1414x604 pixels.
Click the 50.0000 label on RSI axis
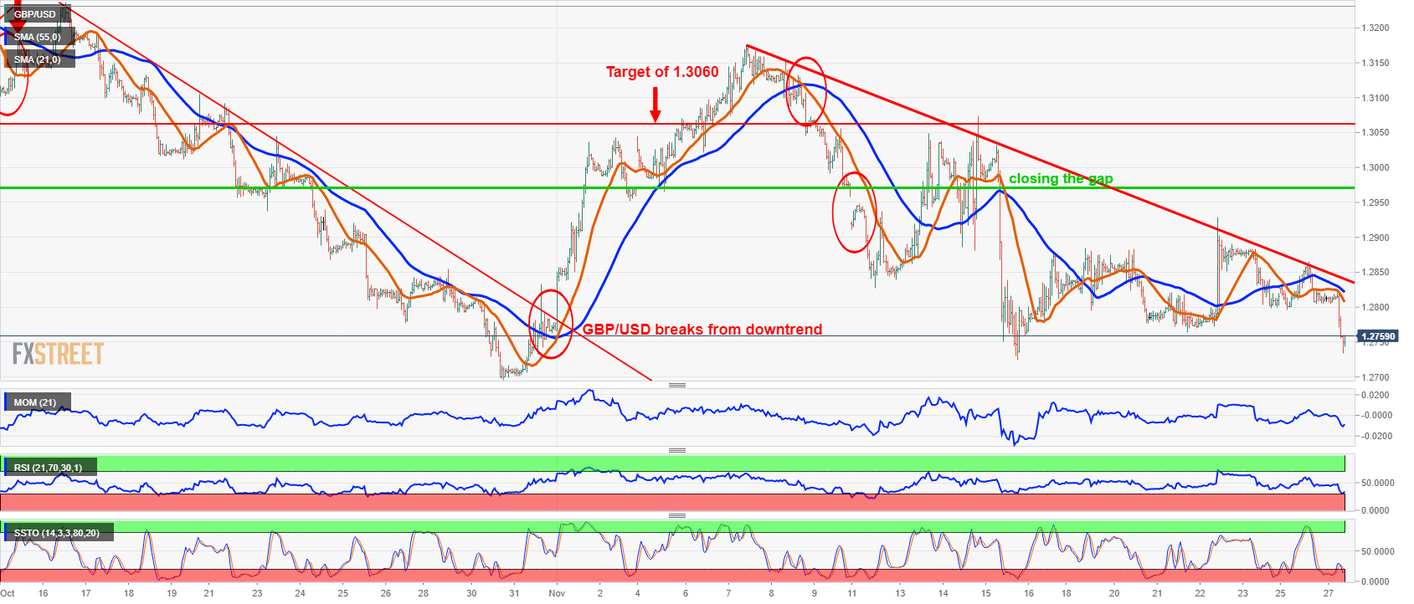[x=1377, y=484]
